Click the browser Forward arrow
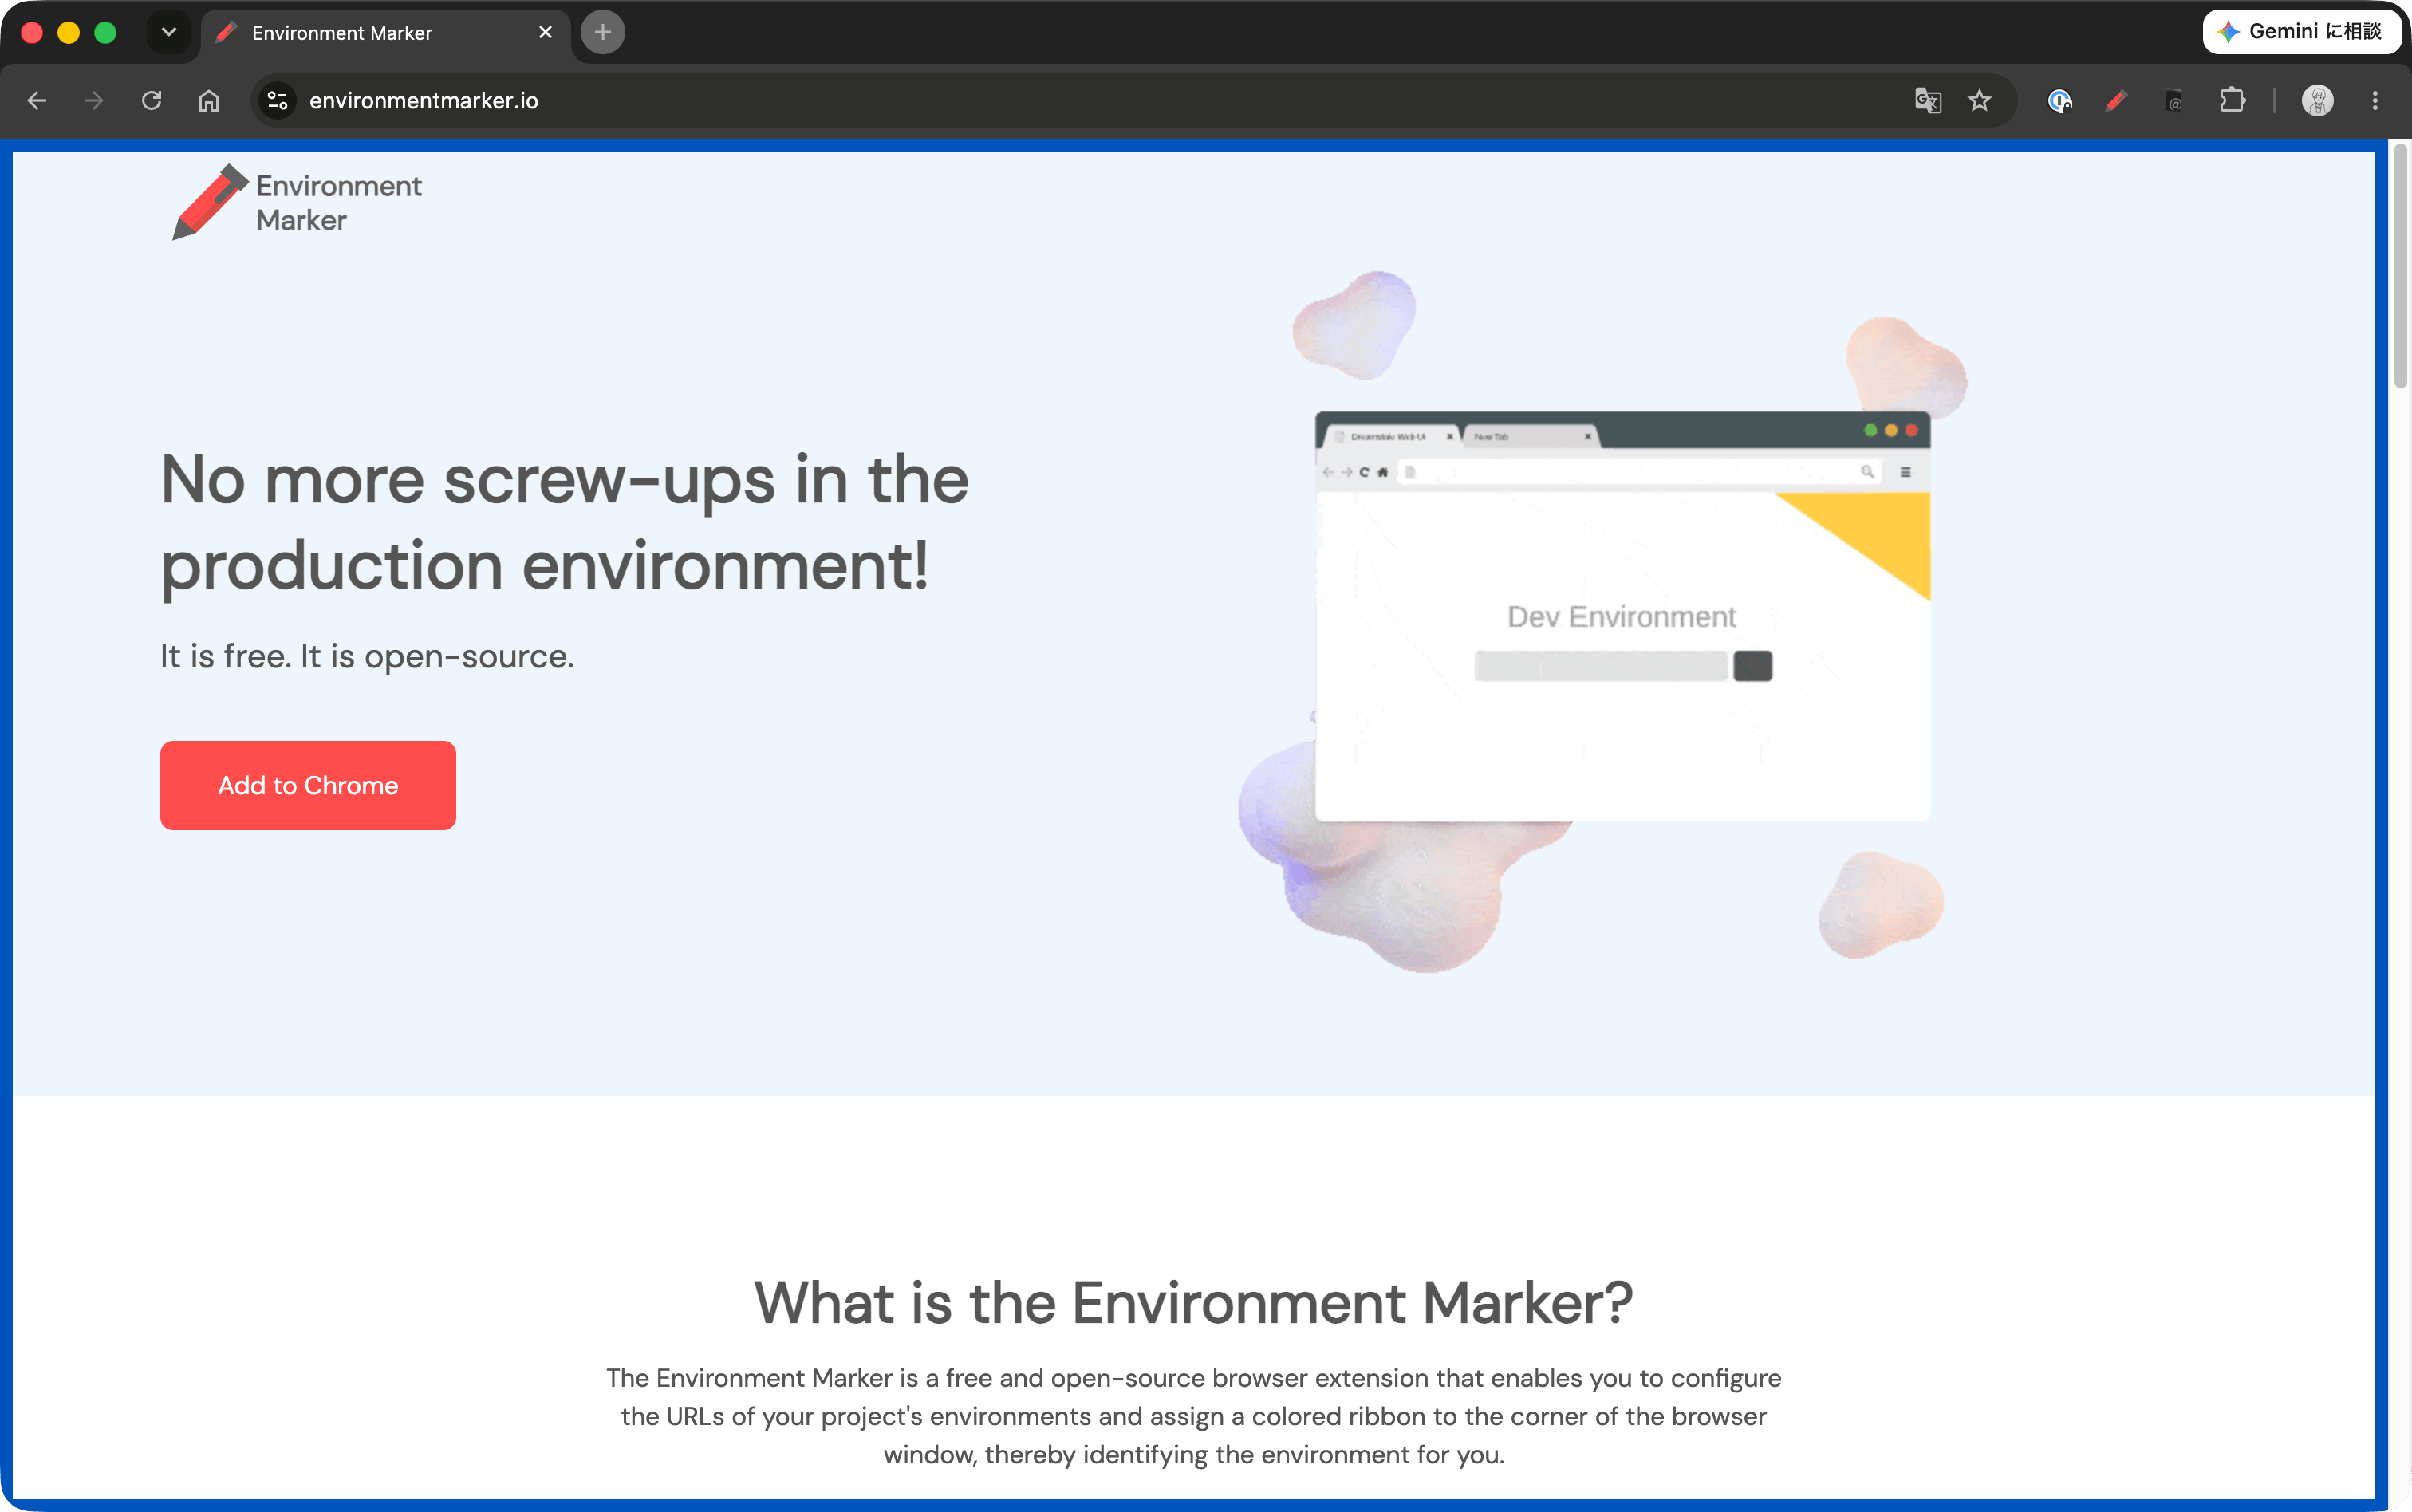The image size is (2412, 1512). [x=94, y=101]
